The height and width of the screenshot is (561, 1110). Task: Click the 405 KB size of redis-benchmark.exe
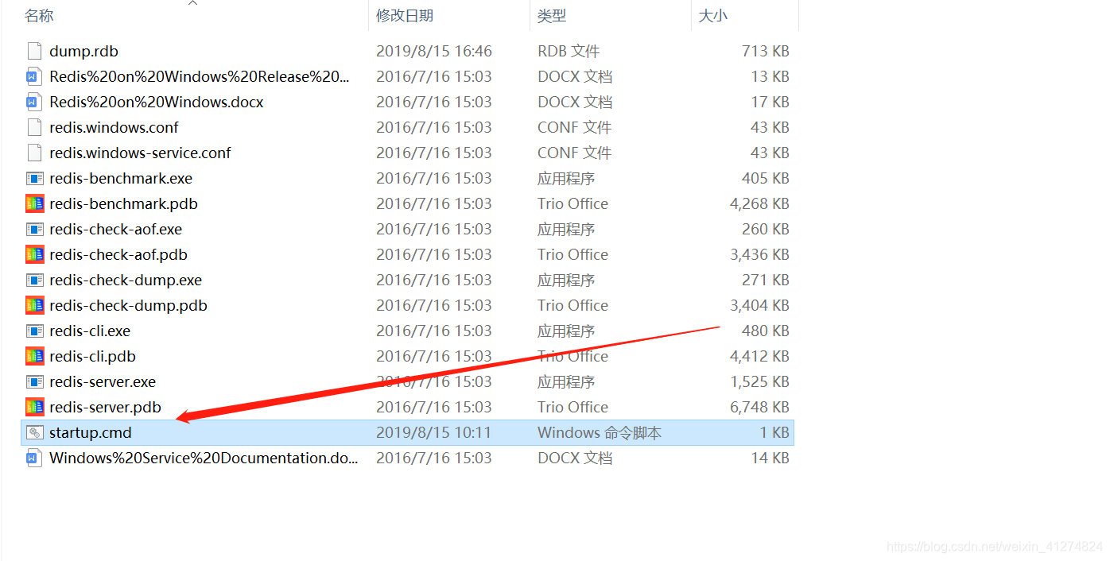[766, 179]
